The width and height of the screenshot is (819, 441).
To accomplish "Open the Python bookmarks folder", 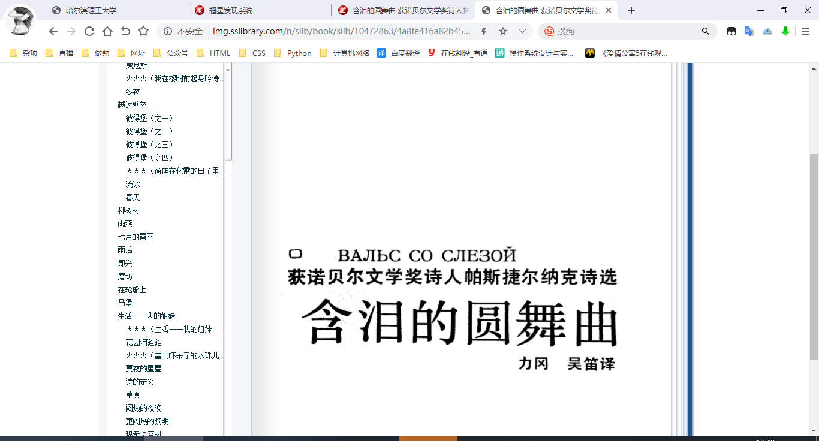I will point(293,53).
